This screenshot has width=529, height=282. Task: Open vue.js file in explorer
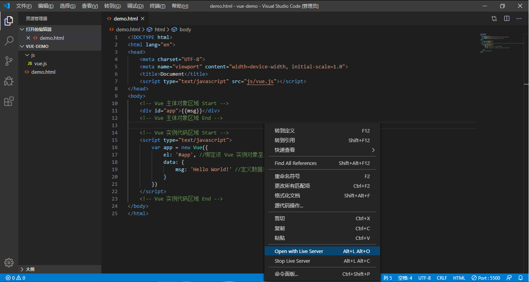(x=60, y=63)
